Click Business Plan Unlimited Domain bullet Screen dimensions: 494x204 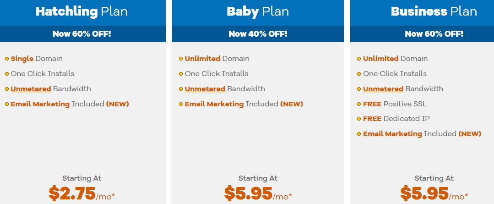tap(359, 59)
